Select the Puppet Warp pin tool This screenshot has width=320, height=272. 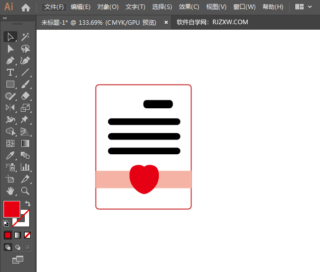pyautogui.click(x=25, y=120)
